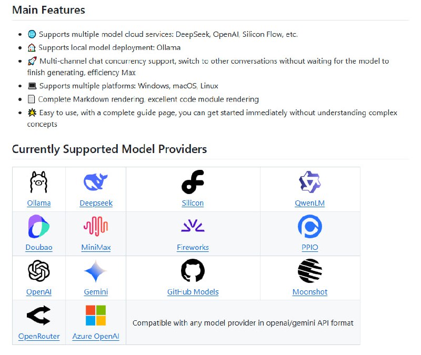Screen dimensions: 421x355
Task: Click the PPIO logo icon
Action: pos(309,227)
